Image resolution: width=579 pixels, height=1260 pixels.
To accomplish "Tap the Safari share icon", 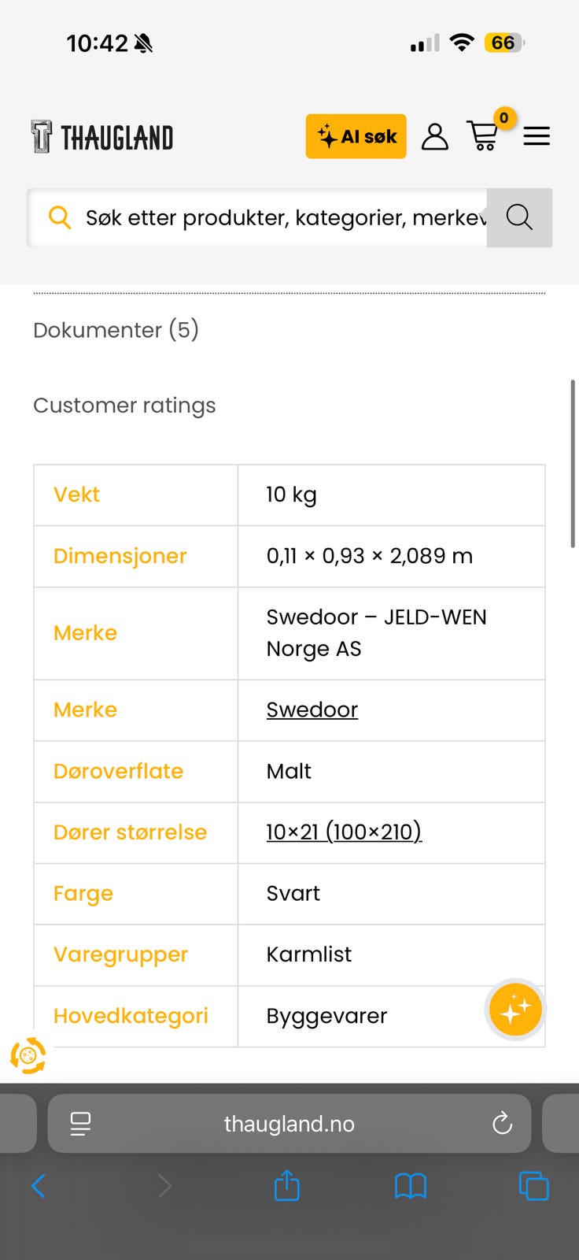I will click(287, 1185).
